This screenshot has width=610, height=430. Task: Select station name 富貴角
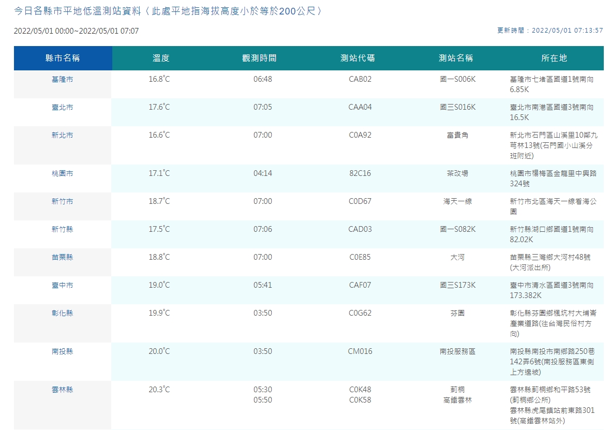457,136
